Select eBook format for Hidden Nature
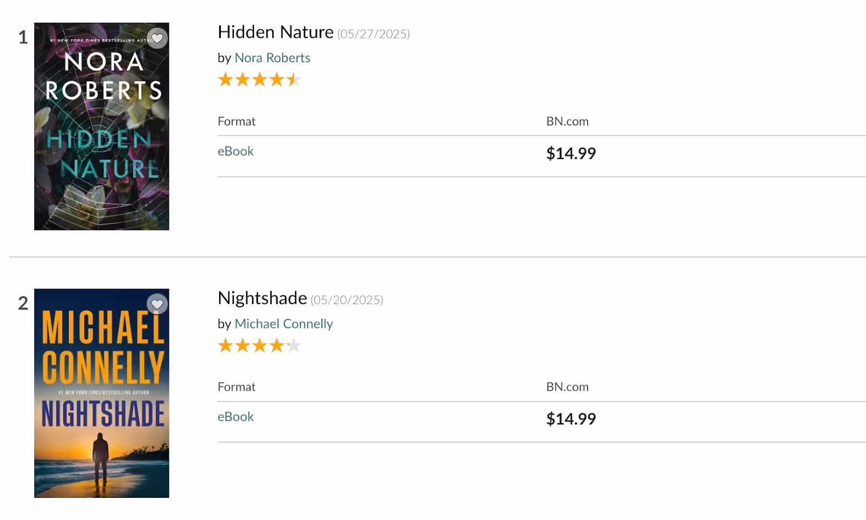866x520 pixels. (x=235, y=152)
